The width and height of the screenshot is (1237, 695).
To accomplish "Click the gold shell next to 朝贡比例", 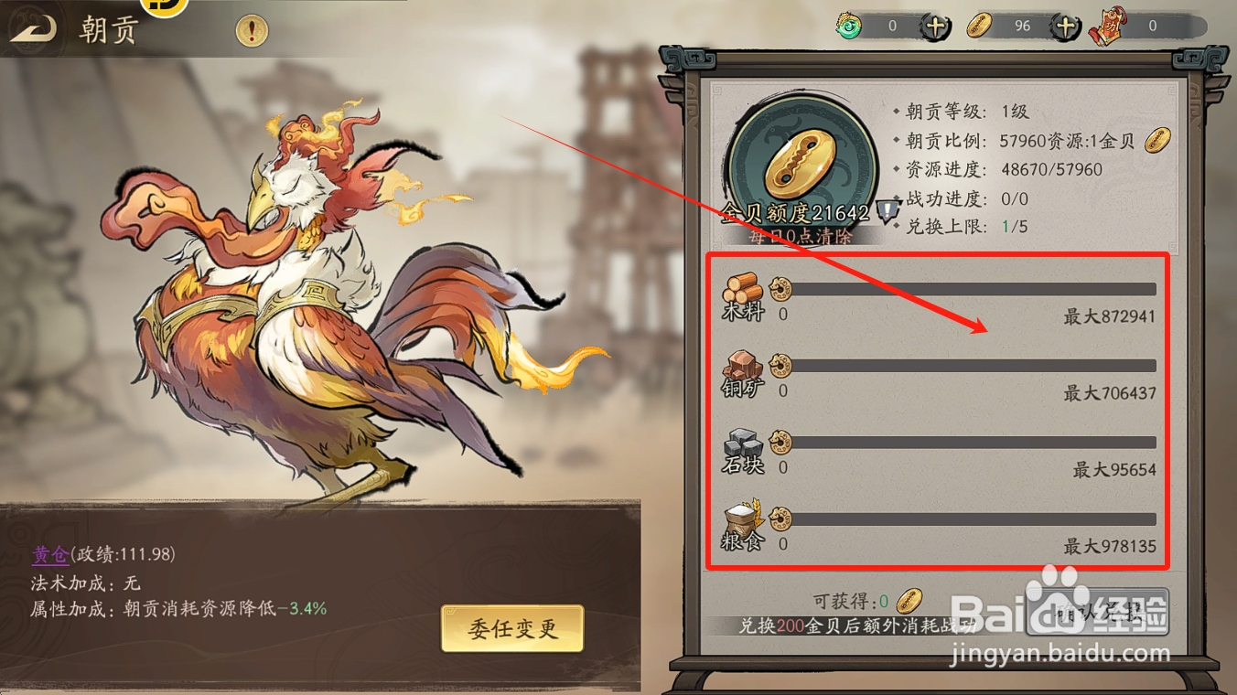I will pos(1157,141).
